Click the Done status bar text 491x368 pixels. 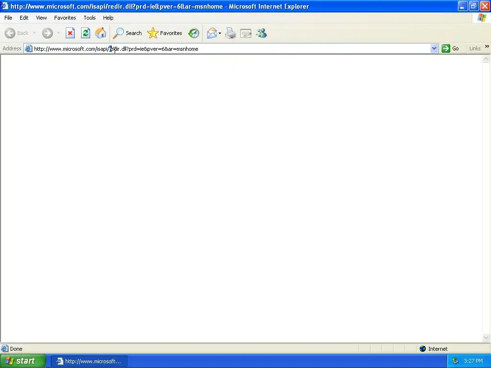pyautogui.click(x=16, y=349)
